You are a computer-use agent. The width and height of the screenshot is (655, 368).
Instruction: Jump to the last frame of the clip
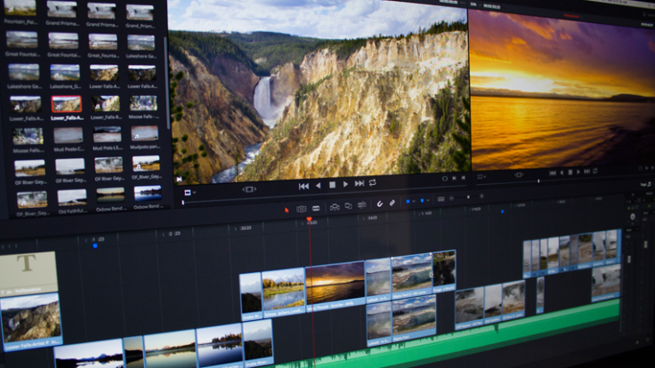(359, 184)
